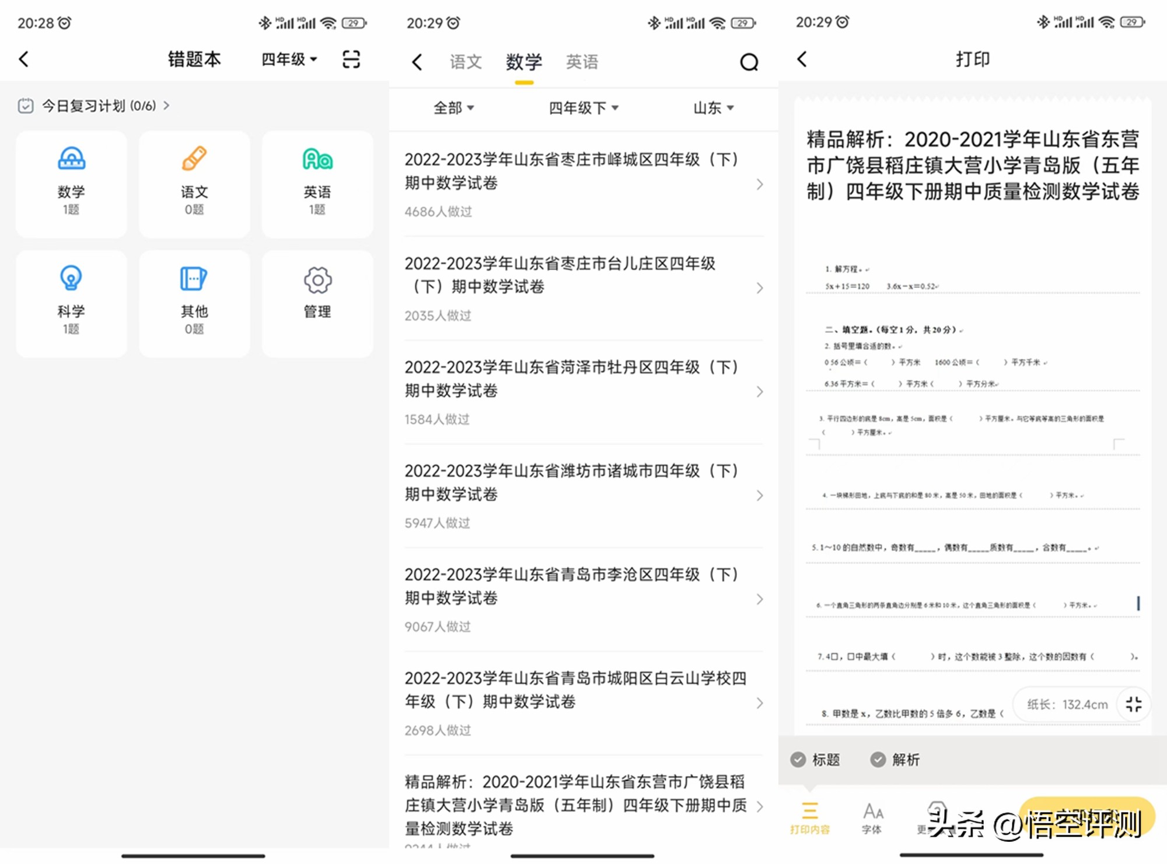
Task: Open the 管理 settings card
Action: pos(317,303)
